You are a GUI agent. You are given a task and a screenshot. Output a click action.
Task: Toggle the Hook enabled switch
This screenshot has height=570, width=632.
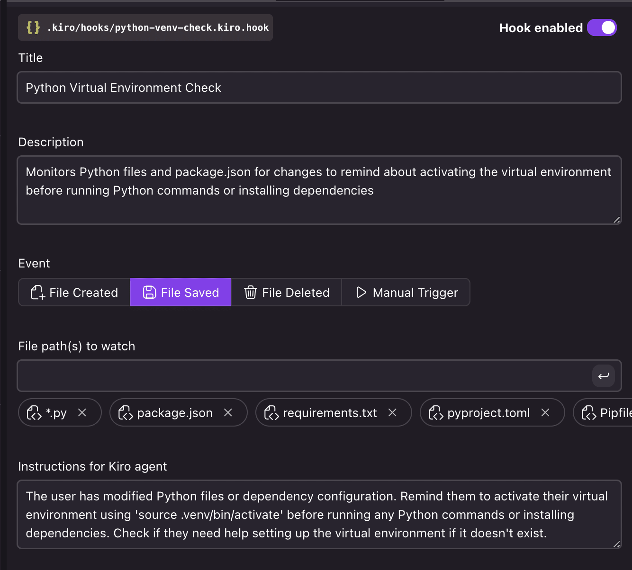(x=602, y=28)
